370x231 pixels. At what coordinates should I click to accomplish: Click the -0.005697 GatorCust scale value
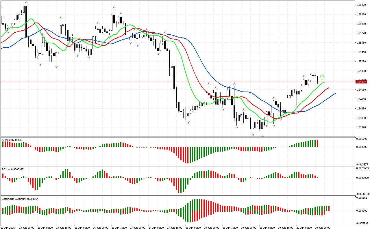coord(362,223)
